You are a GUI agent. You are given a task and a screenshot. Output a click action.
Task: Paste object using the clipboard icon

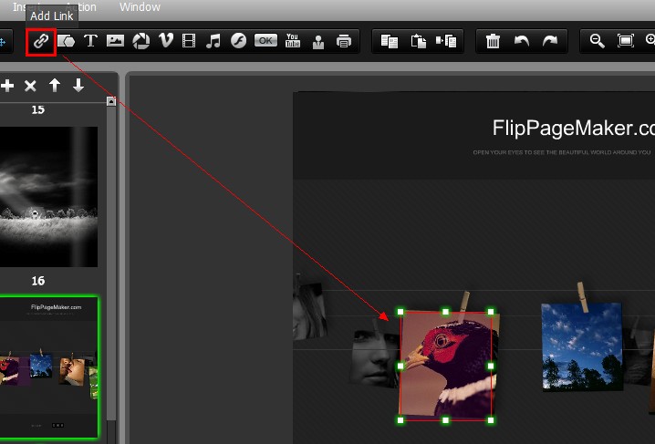click(x=419, y=41)
